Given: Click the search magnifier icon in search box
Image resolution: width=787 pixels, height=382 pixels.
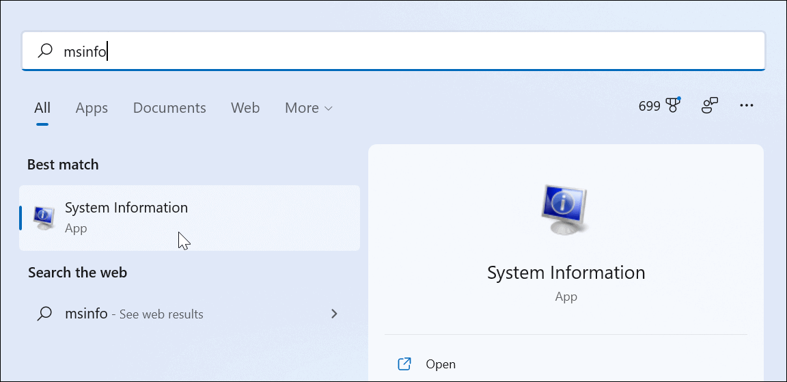Looking at the screenshot, I should 45,51.
